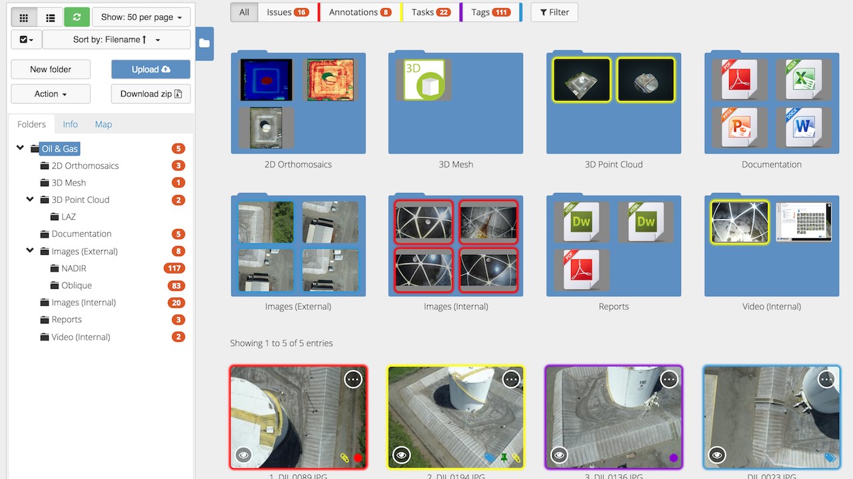
Task: Switch to grid view icon
Action: tap(24, 17)
